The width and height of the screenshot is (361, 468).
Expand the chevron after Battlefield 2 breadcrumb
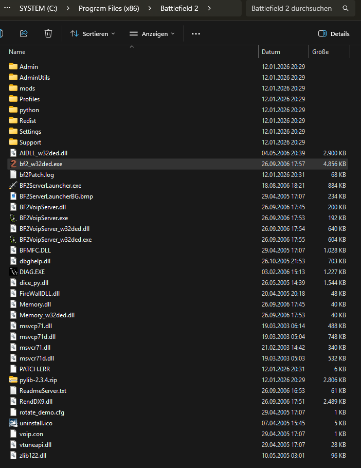[209, 9]
